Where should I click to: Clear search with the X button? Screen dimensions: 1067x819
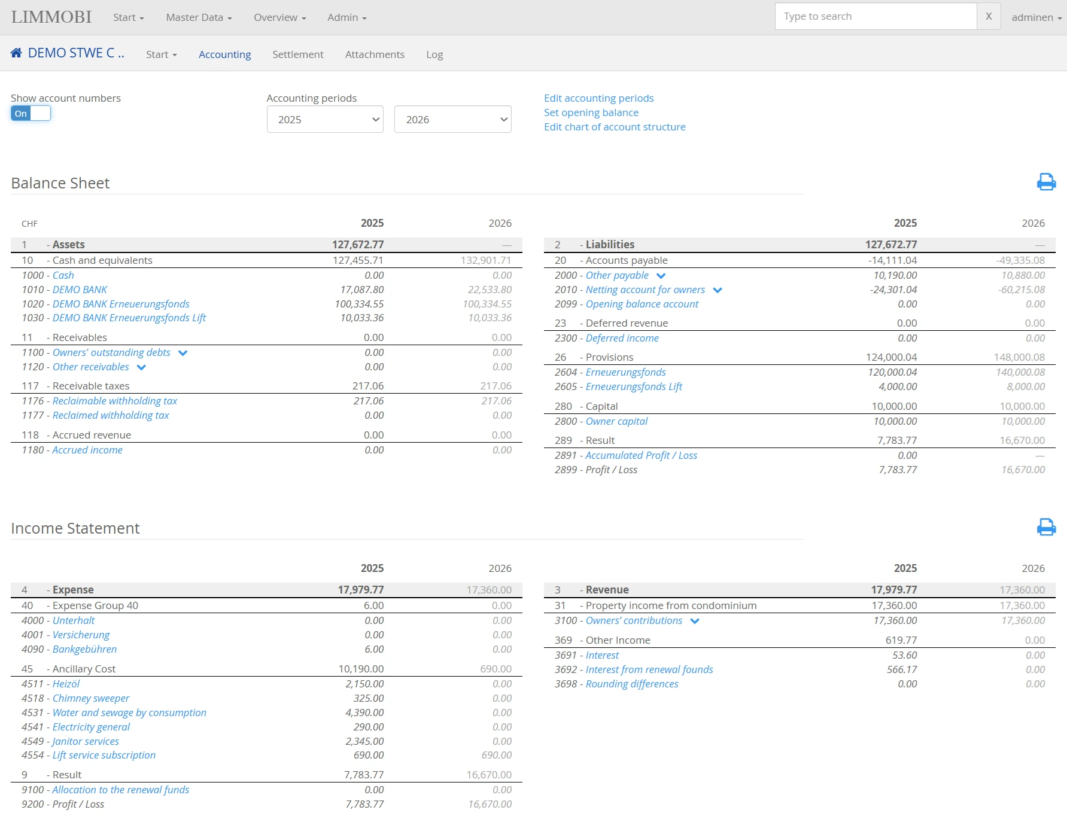[989, 16]
